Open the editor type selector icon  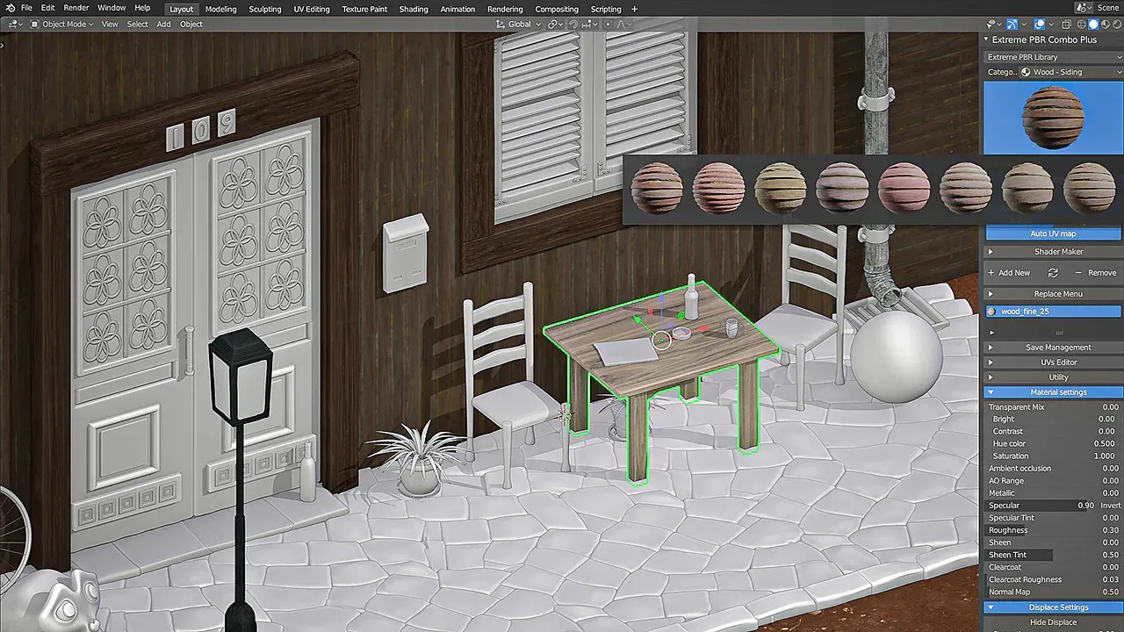(14, 25)
